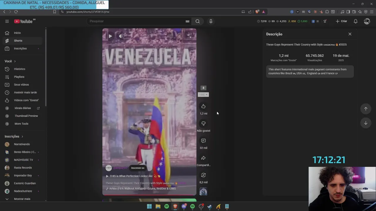376x211 pixels.
Task: Open the NadesOutHere channel
Action: tap(23, 191)
